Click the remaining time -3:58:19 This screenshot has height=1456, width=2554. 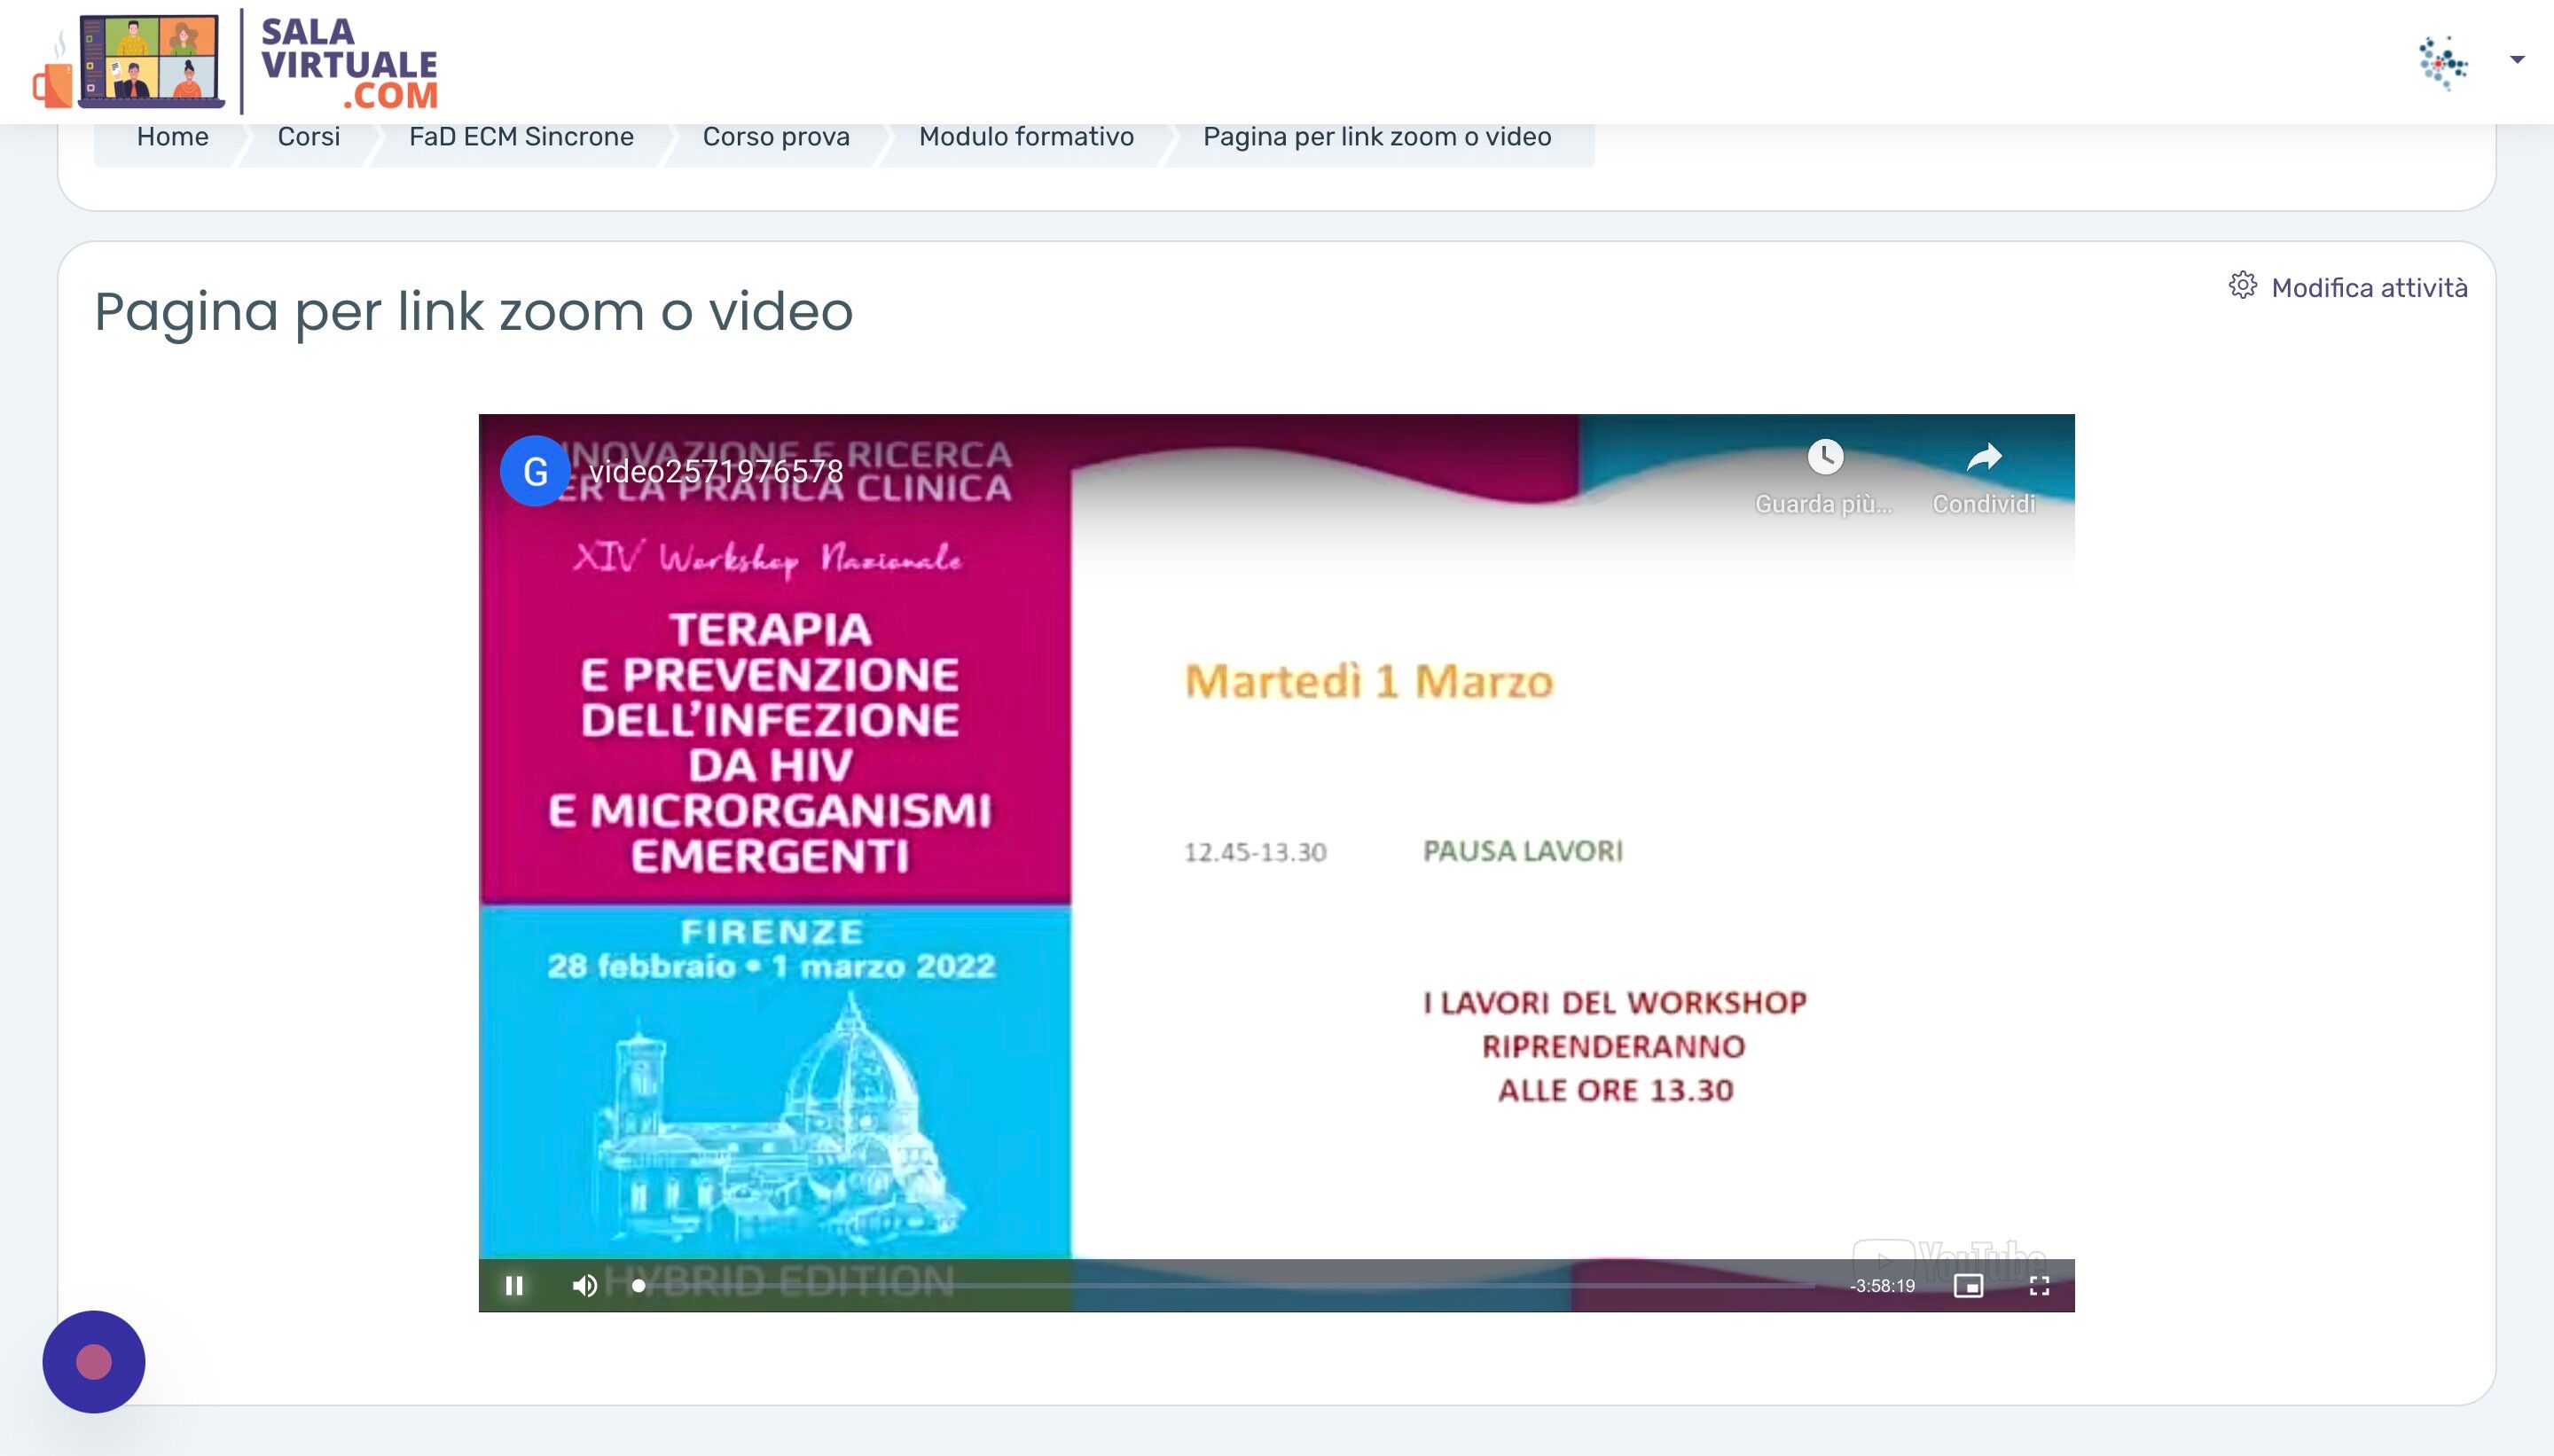click(x=1882, y=1286)
